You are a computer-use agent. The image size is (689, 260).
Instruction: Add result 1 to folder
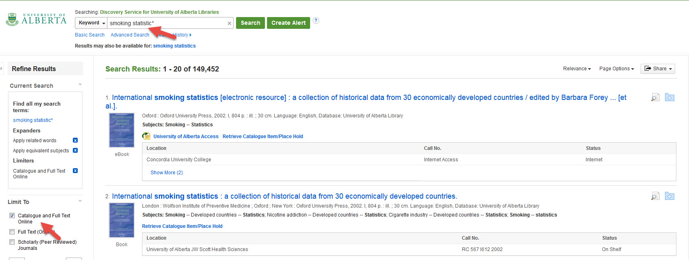click(x=669, y=97)
